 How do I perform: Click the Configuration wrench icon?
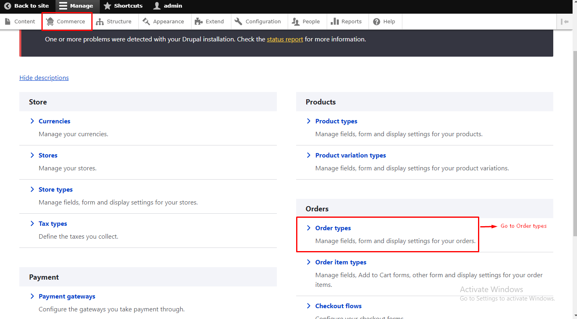click(x=238, y=22)
